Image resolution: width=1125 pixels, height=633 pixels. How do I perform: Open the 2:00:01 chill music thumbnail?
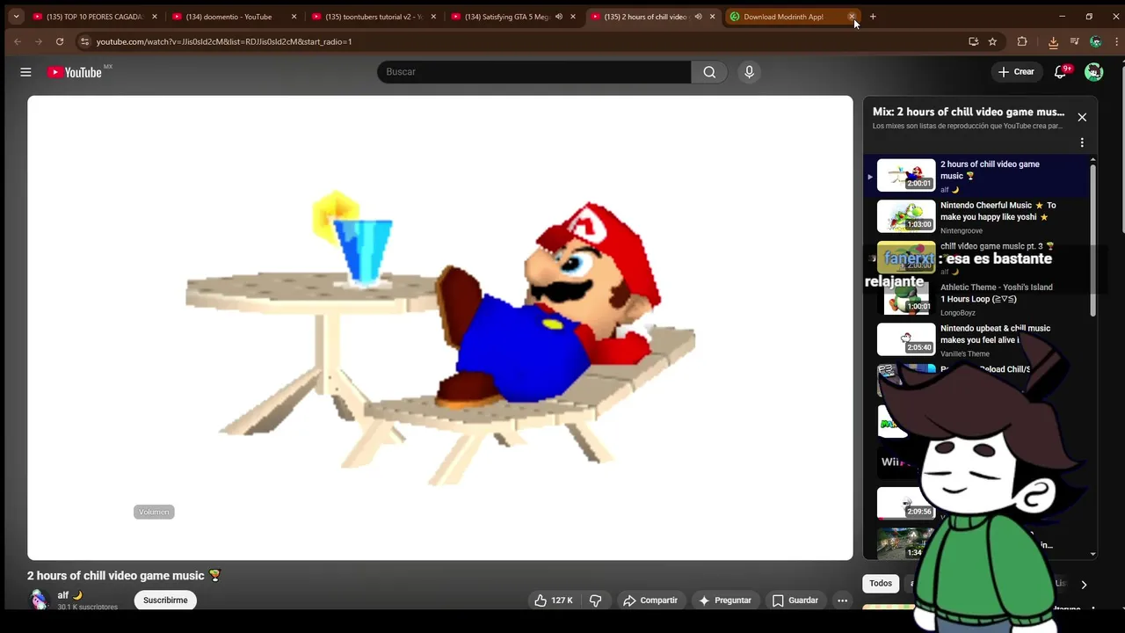(906, 175)
